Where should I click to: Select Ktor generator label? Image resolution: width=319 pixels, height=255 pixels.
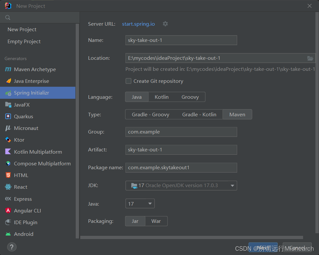pos(19,140)
